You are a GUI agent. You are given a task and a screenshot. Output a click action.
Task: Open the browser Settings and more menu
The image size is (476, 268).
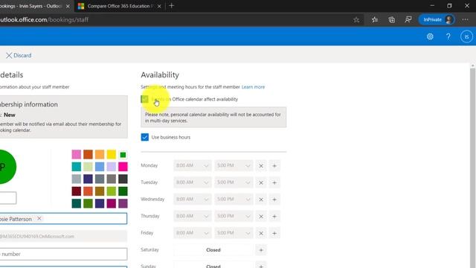(x=465, y=20)
